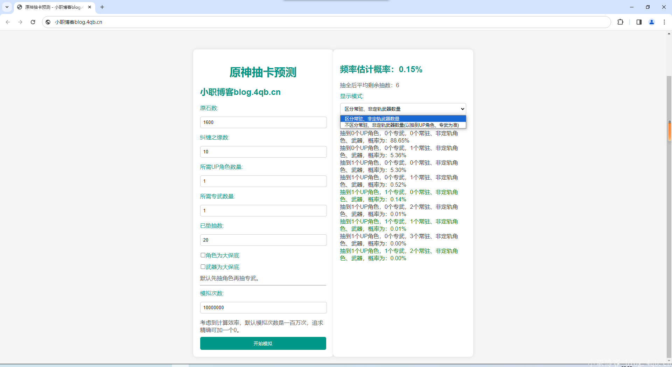Click the browser back arrow icon
Viewport: 672px width, 367px height.
(8, 22)
